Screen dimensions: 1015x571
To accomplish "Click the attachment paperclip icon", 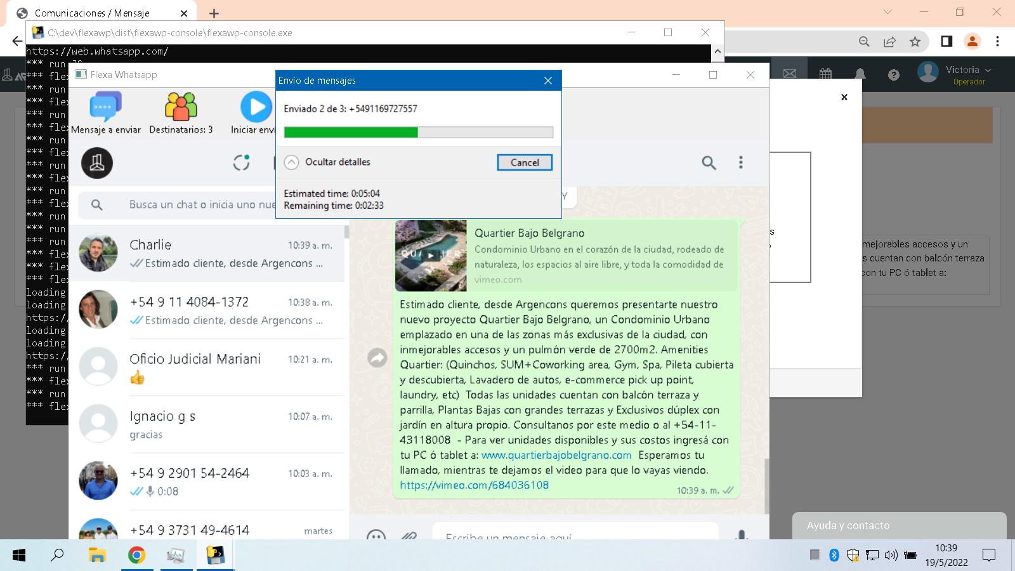I will [x=409, y=537].
